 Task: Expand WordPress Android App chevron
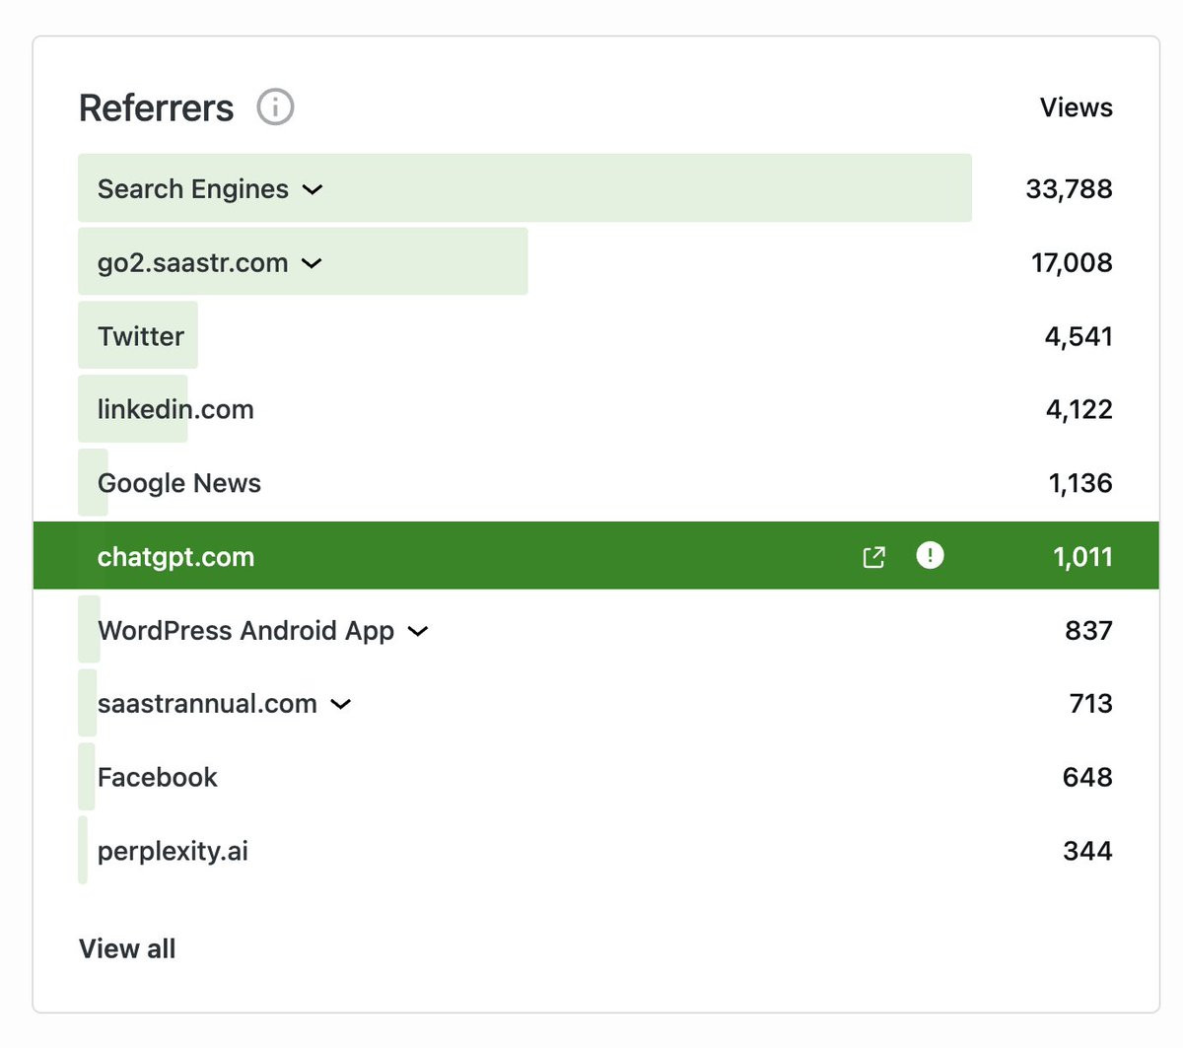pyautogui.click(x=418, y=631)
